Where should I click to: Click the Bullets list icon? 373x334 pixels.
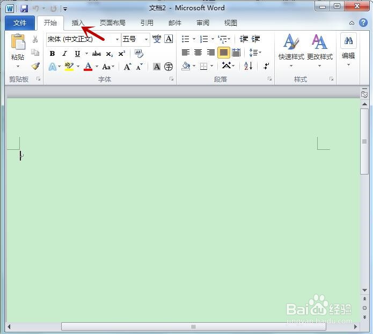coord(185,39)
